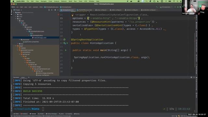Switch to ClassPathResource.class editor tab
208x117 pixels.
click(x=85, y=10)
